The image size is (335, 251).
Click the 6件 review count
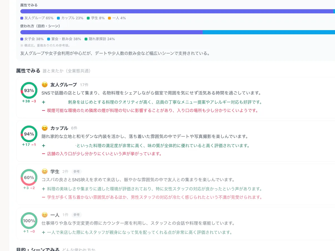coord(74,128)
